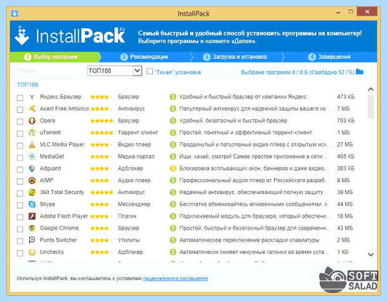387x302 pixels.
Task: Click the Google Chrome icon
Action: coord(32,228)
